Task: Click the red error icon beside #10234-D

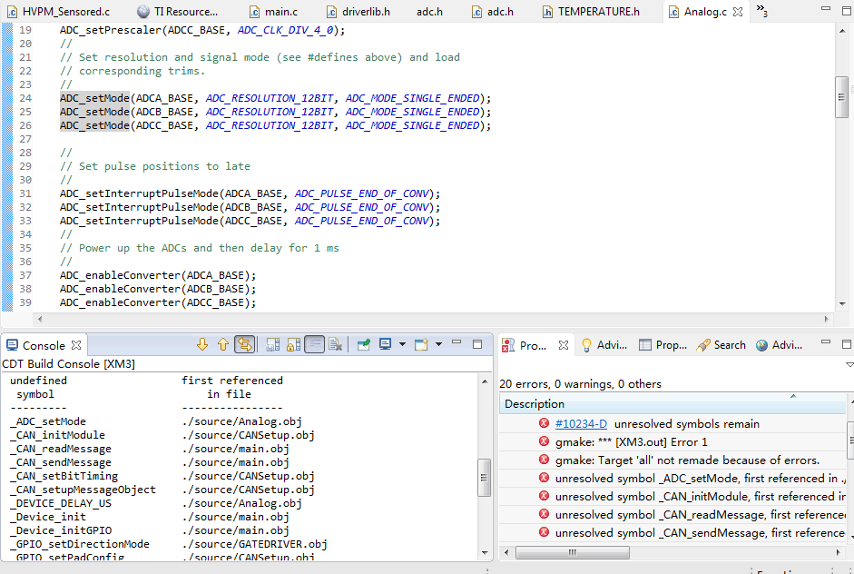Action: [x=544, y=424]
